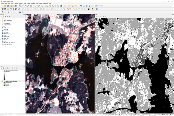Click the Magnifier field in status bar

coord(140,115)
